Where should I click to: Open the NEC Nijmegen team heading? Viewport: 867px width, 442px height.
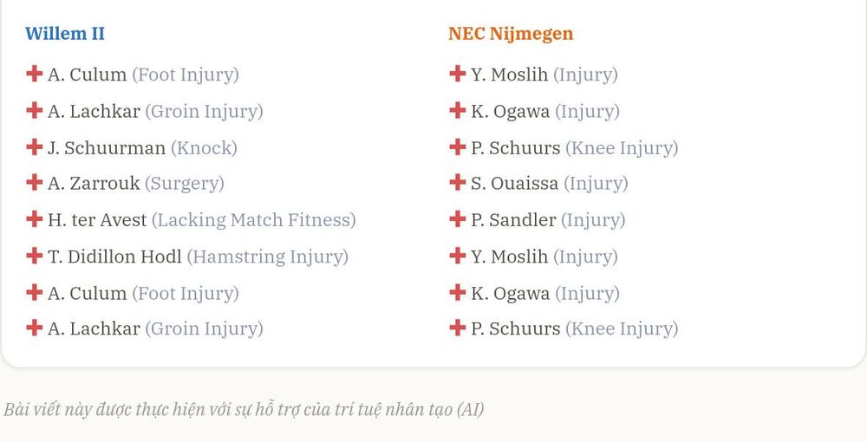(511, 34)
